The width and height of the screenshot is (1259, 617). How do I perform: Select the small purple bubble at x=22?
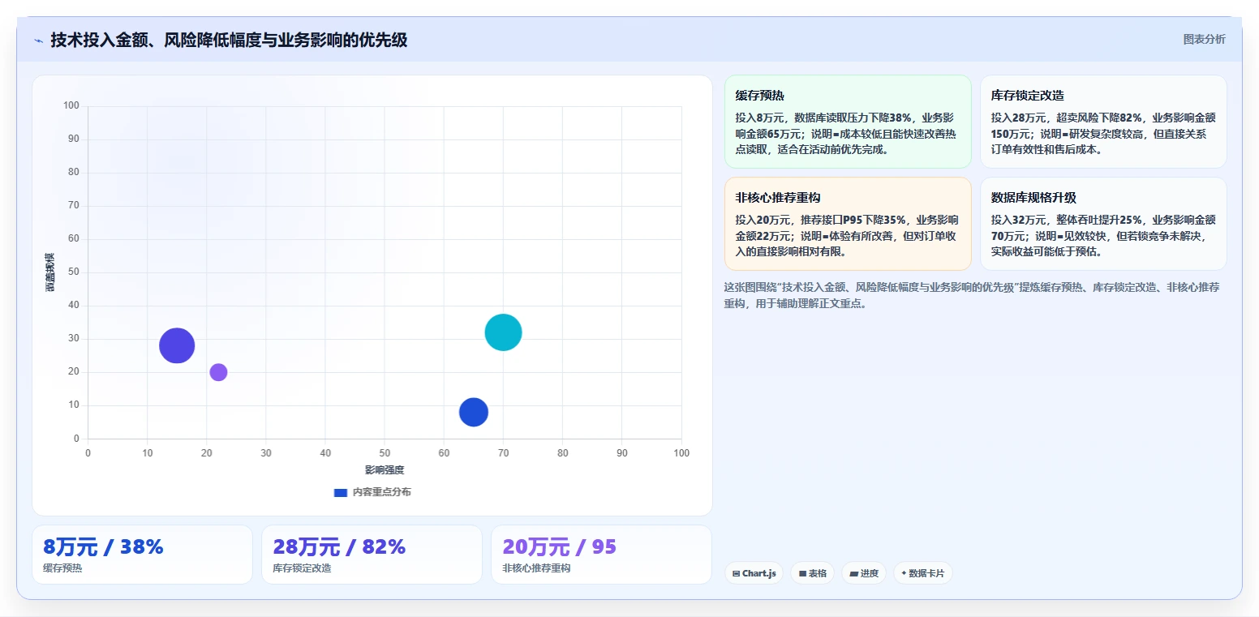[x=218, y=372]
